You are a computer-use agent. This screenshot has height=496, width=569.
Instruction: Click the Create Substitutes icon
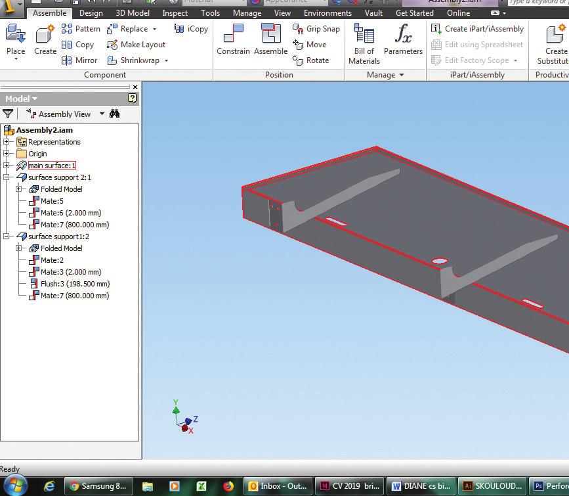coord(555,34)
